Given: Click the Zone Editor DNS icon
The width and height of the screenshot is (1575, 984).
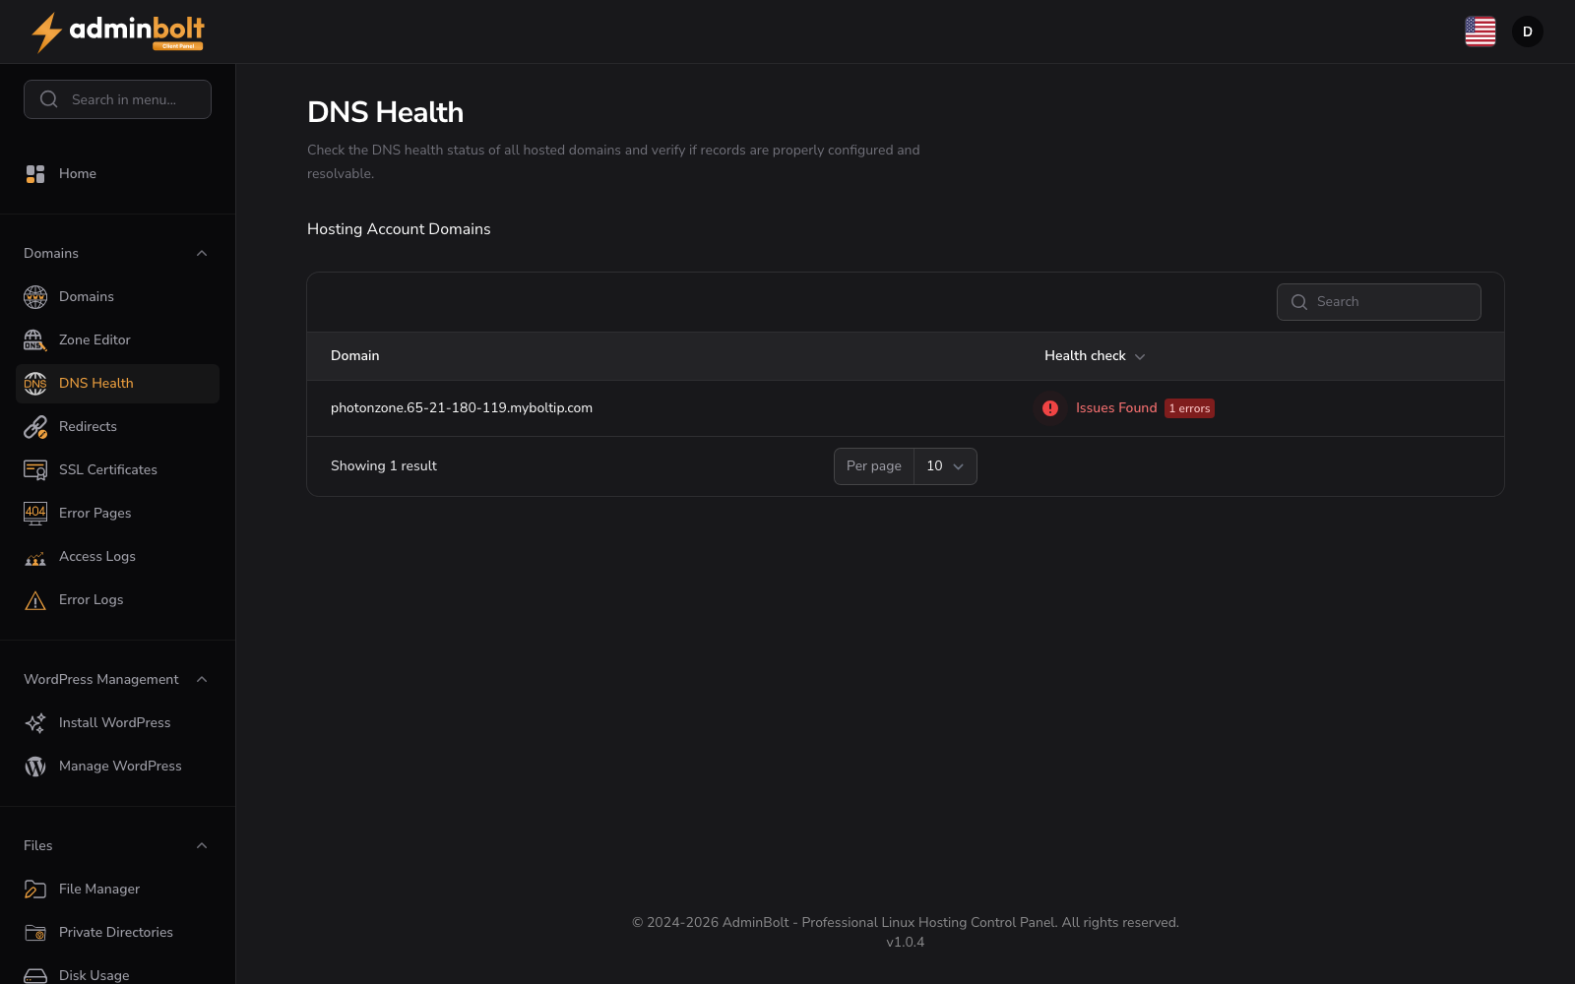Looking at the screenshot, I should [35, 340].
